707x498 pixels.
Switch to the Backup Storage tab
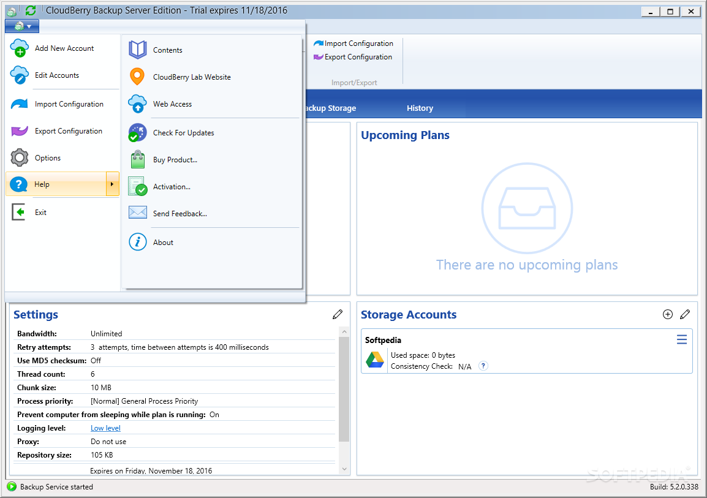[331, 108]
